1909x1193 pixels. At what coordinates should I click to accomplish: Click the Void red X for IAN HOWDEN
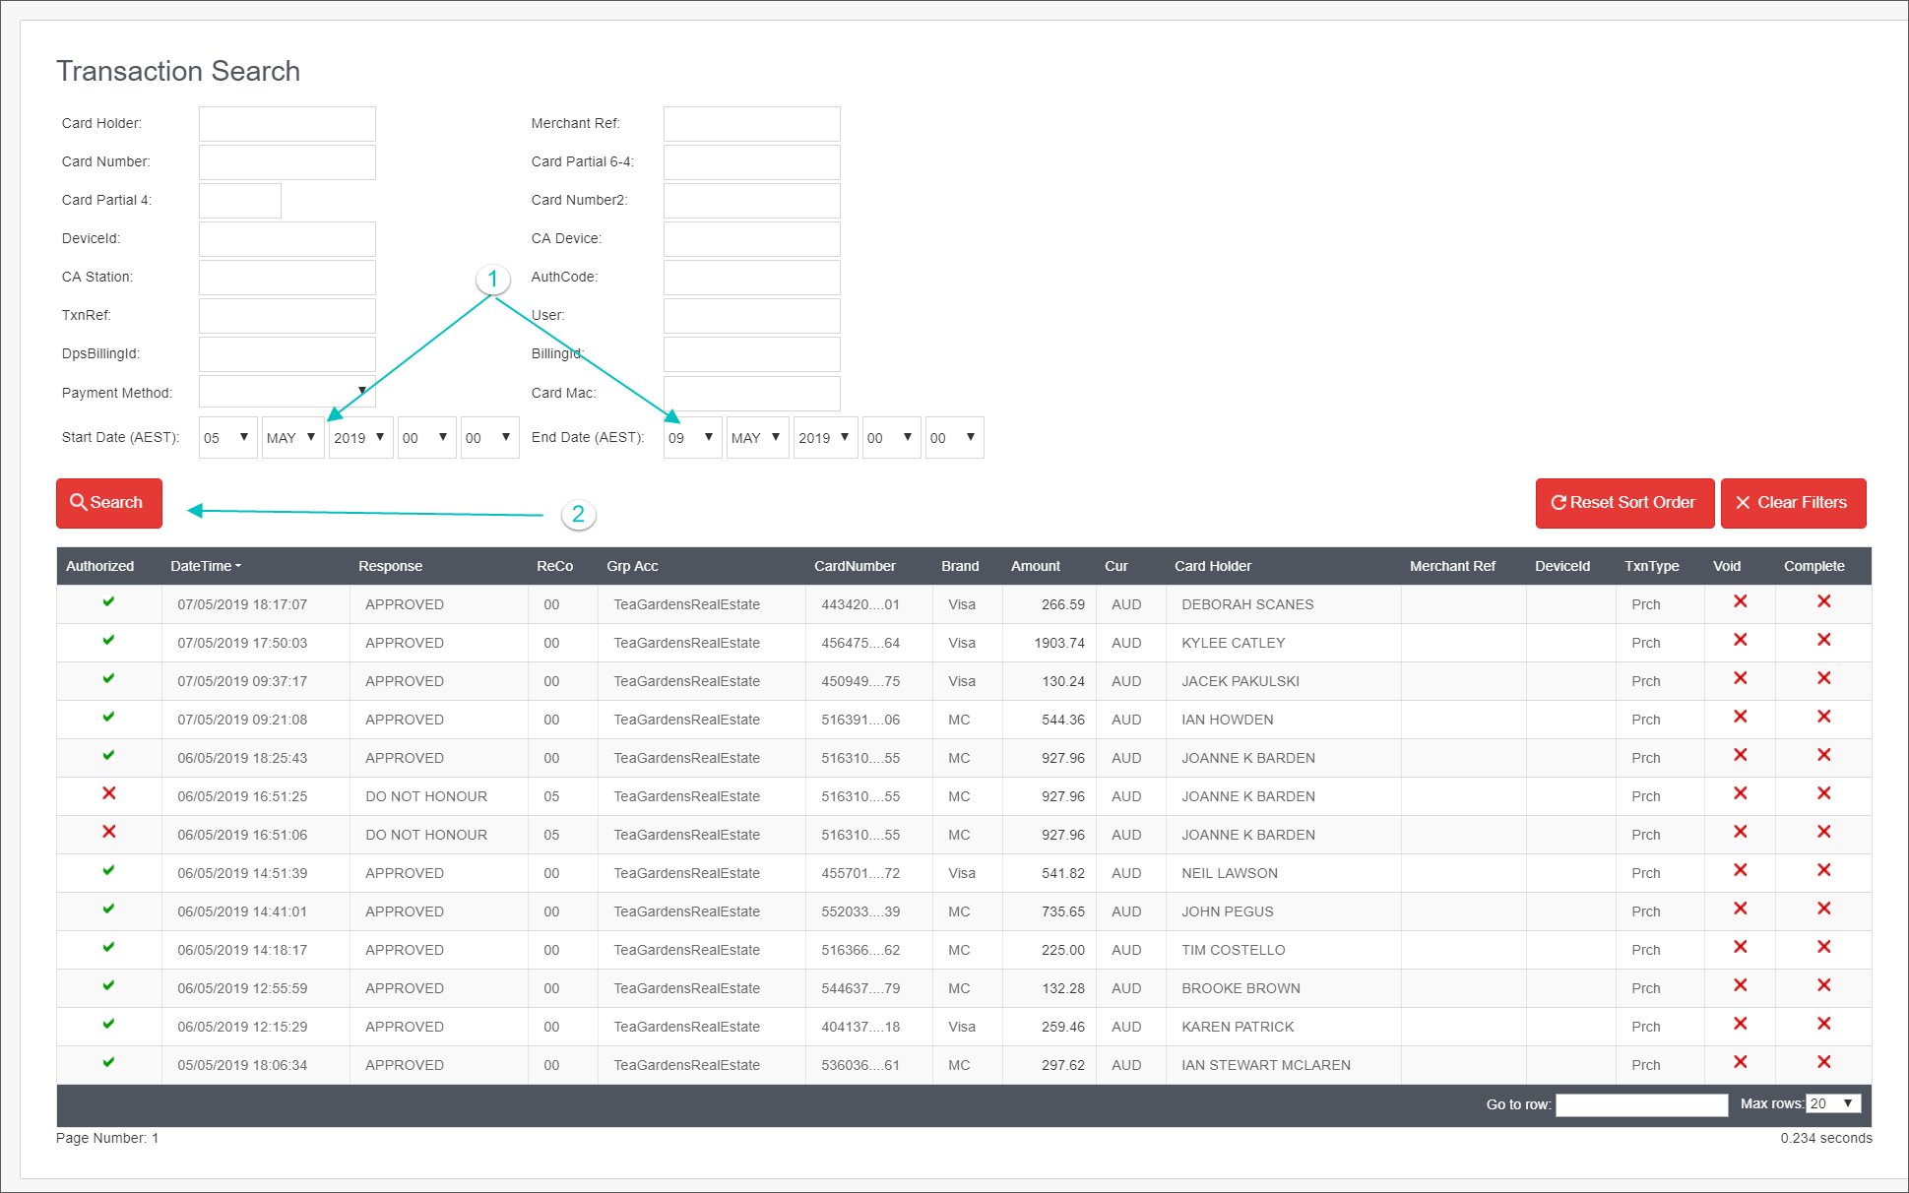1740,717
